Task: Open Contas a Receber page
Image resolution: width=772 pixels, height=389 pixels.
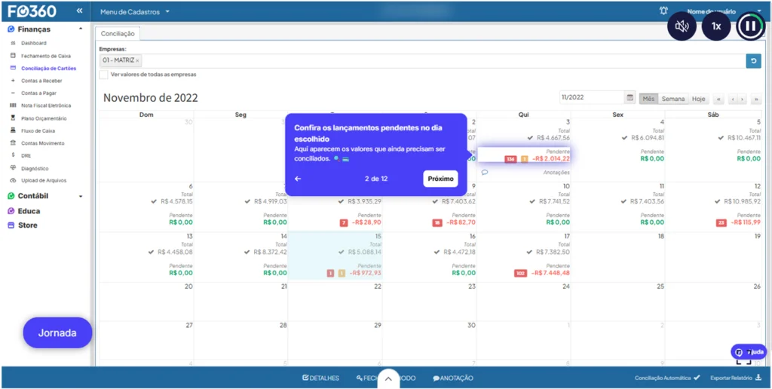Action: (41, 81)
